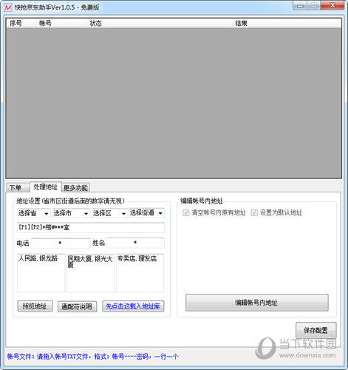Expand the 选择省 province dropdown
Image resolution: width=348 pixels, height=370 pixels.
(x=34, y=213)
